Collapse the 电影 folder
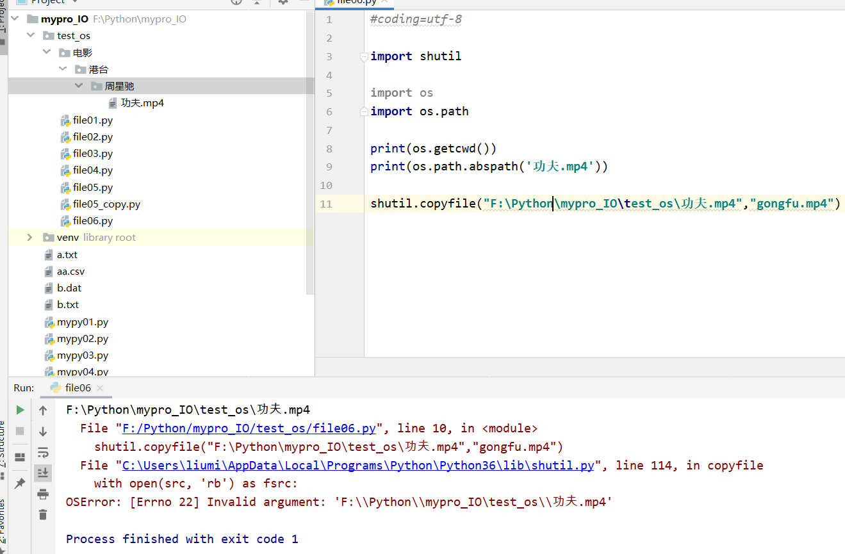The height and width of the screenshot is (554, 845). tap(46, 53)
